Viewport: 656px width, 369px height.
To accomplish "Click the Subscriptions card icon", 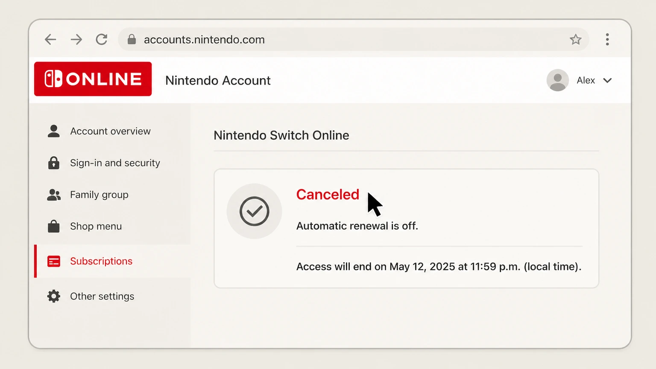I will [x=54, y=261].
